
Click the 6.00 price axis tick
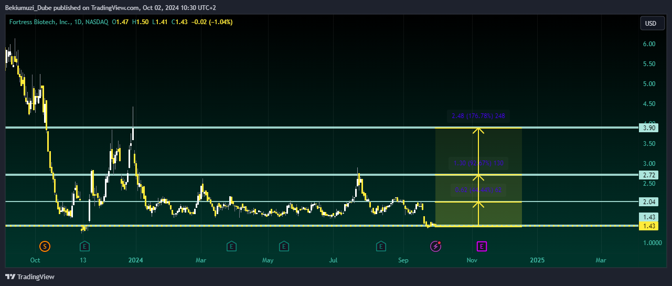tap(649, 44)
